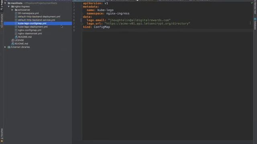The height and width of the screenshot is (144, 257).
Task: Toggle fold marker on the lego.url line
Action: 82,24
